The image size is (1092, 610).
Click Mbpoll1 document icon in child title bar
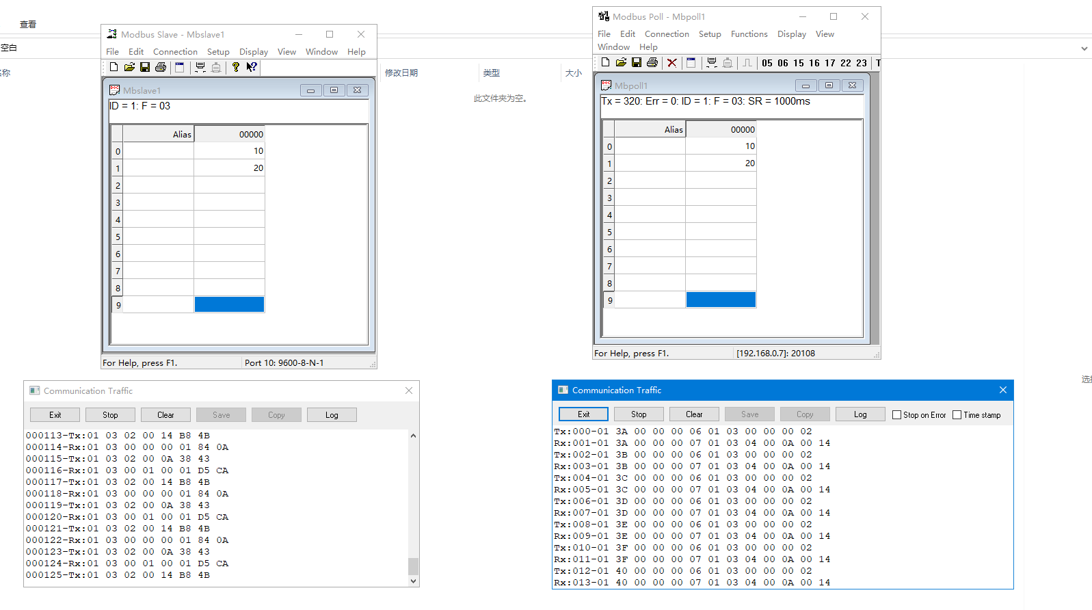click(606, 85)
